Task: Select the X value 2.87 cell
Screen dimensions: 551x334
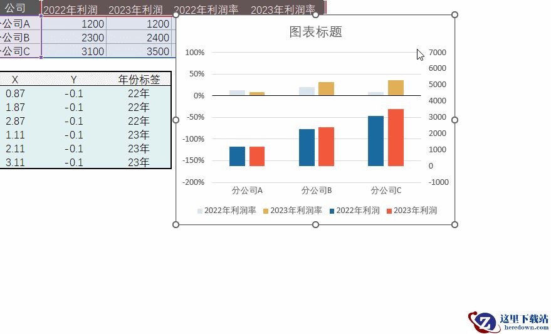Action: (x=15, y=121)
